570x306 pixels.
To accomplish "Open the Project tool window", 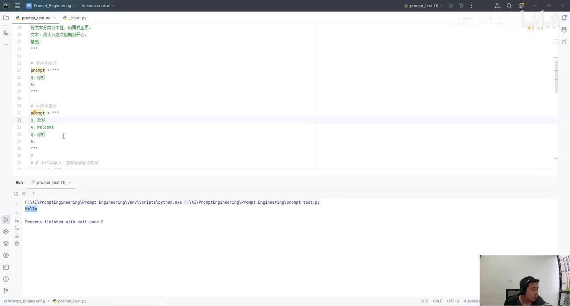I will (x=6, y=18).
